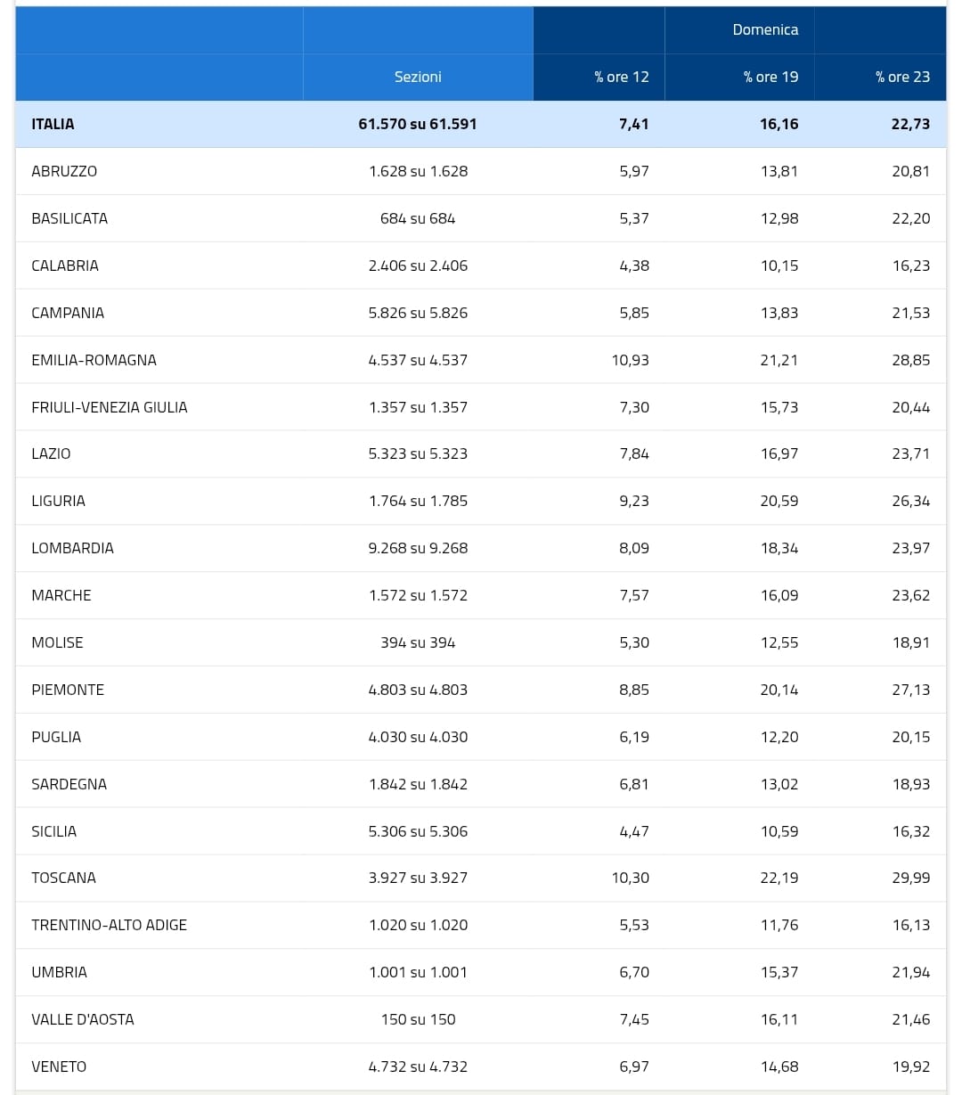Select the VALLE D'AOSTA row

pyautogui.click(x=481, y=1019)
